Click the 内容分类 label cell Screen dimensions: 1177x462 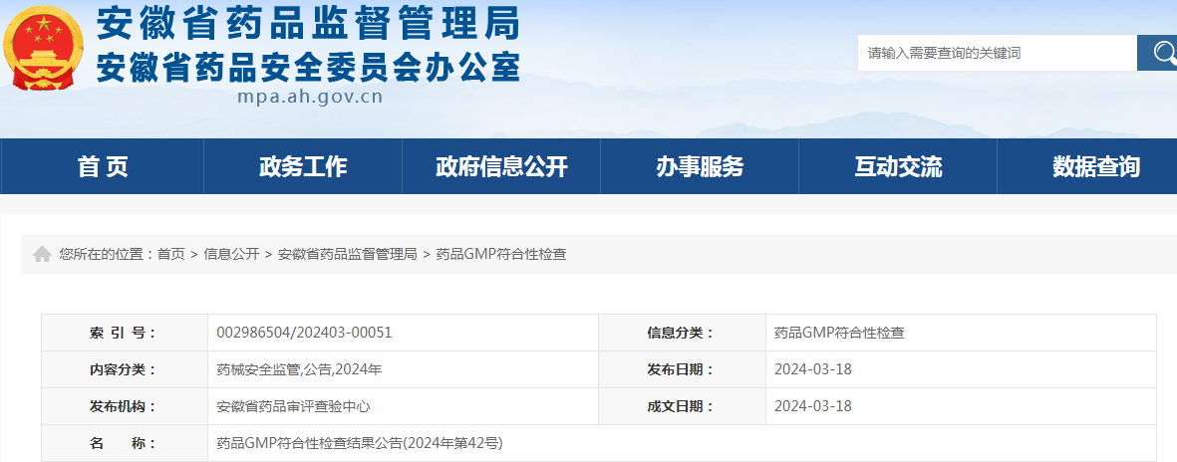(125, 369)
